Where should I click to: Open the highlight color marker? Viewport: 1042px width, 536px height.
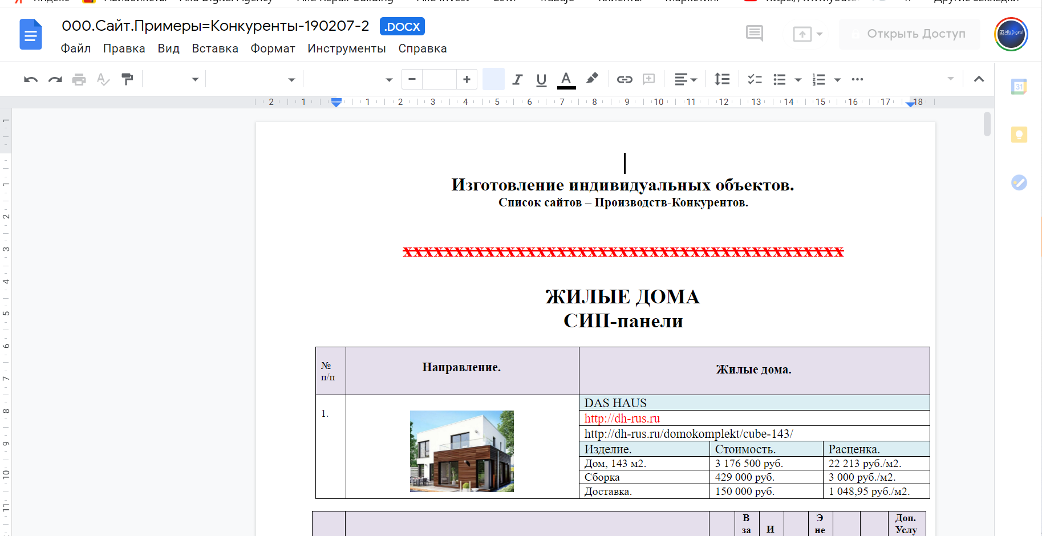pyautogui.click(x=592, y=78)
